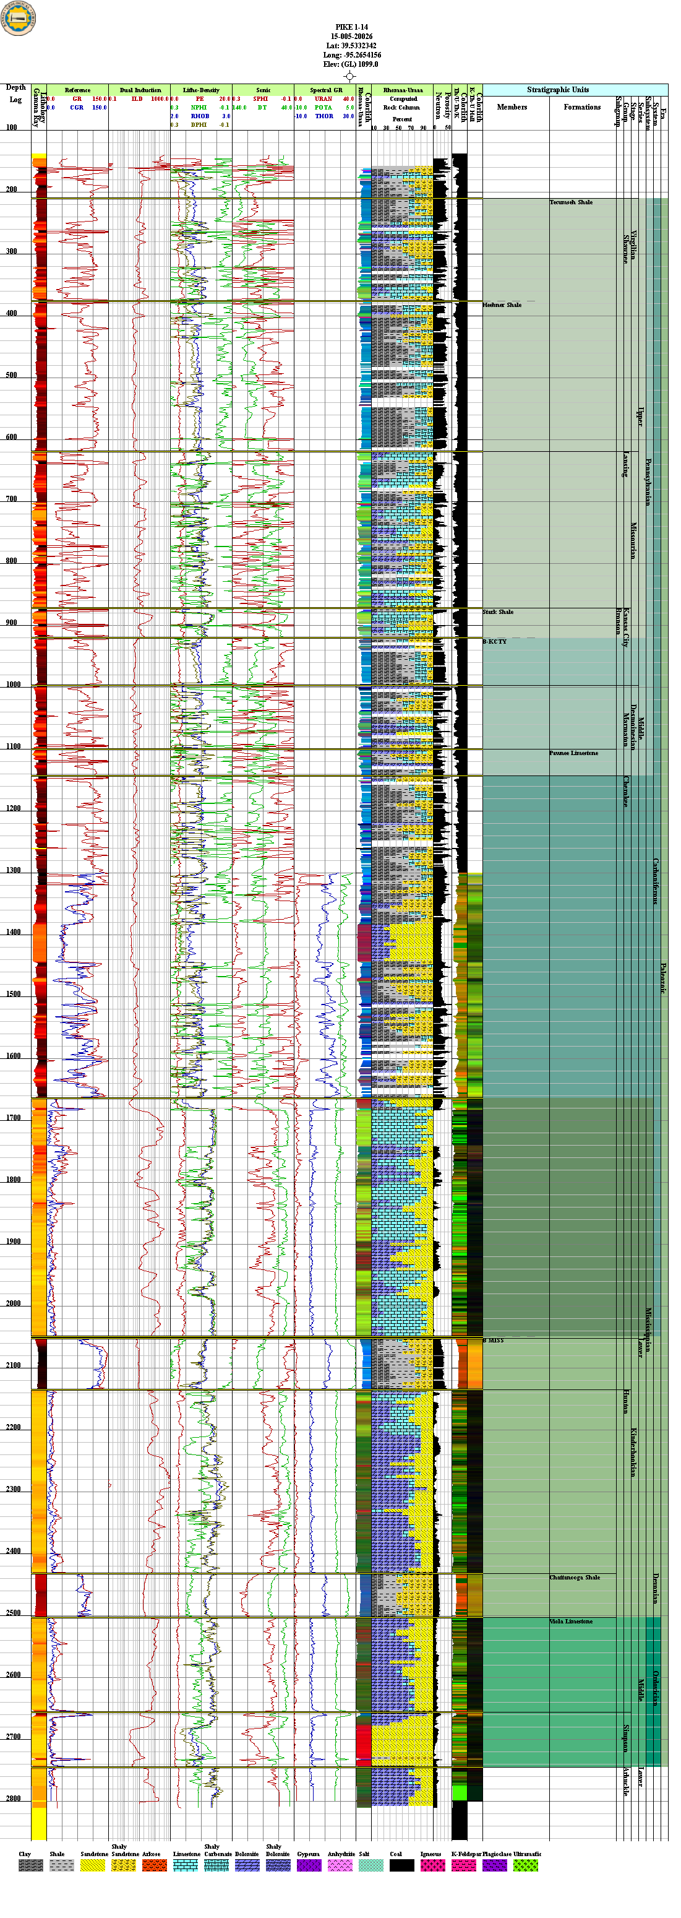Select the K-Feldspar legend swatch
This screenshot has width=681, height=1918.
[464, 1865]
